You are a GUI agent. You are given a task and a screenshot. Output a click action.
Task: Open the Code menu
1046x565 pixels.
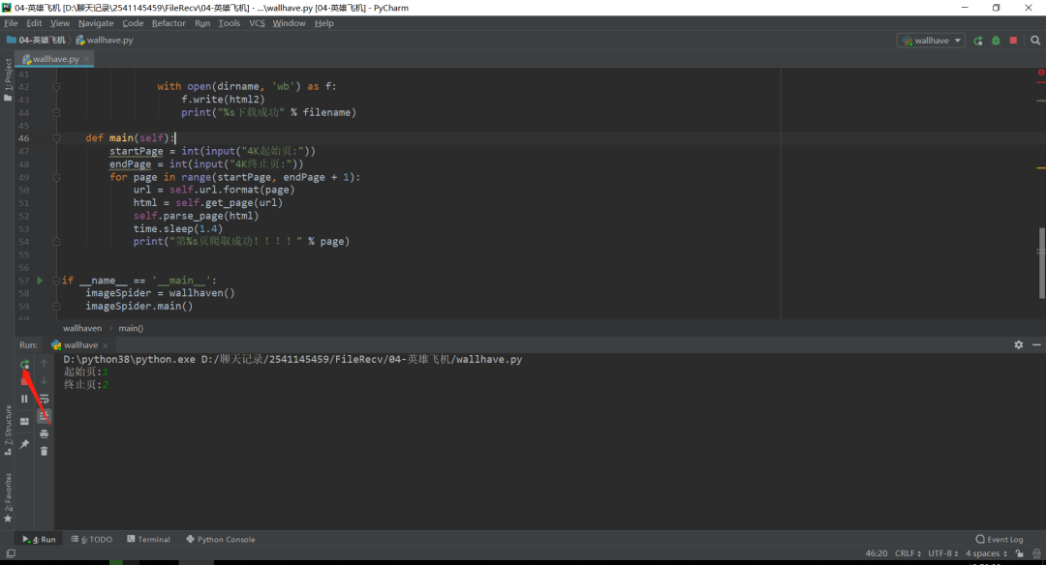coord(133,23)
